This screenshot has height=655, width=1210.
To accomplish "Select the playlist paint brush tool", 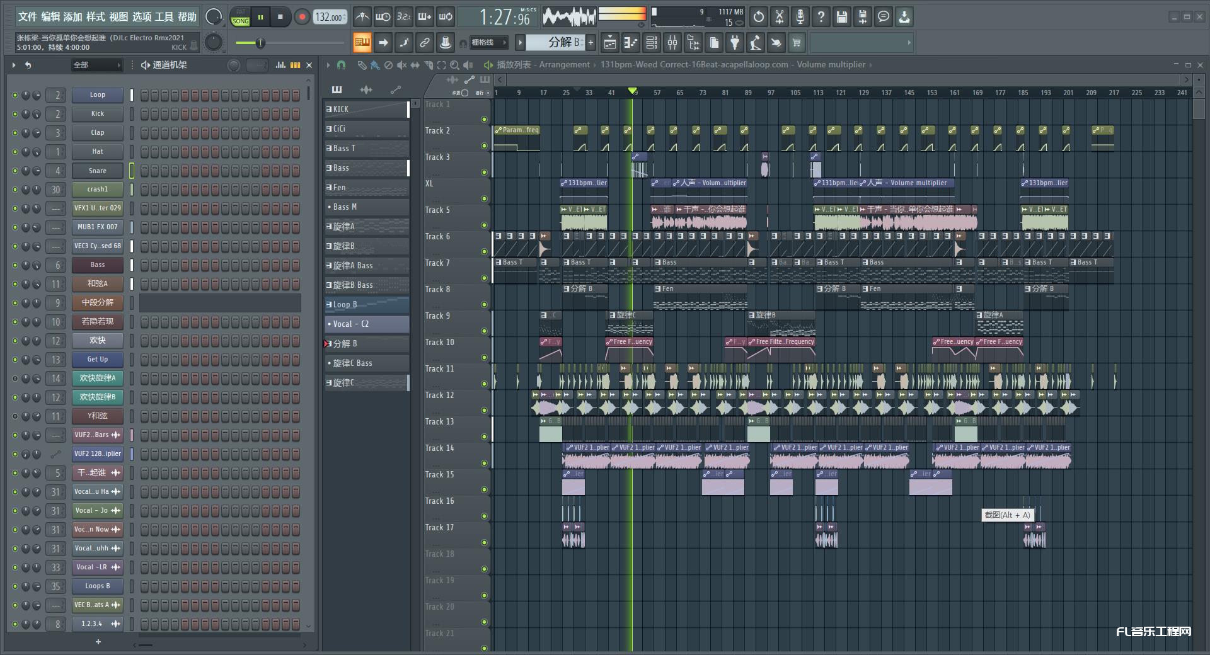I will (x=375, y=65).
